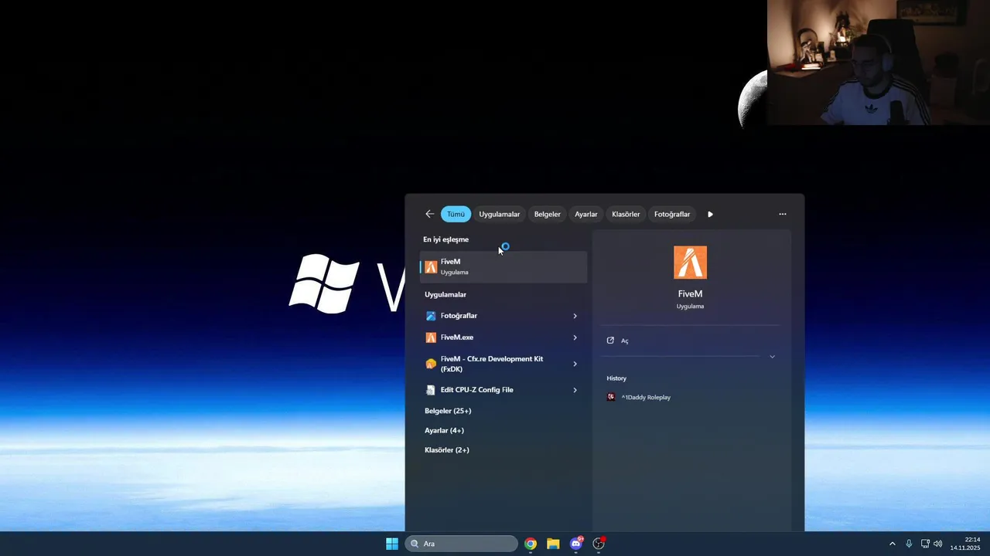This screenshot has width=990, height=556.
Task: Expand more actions chevron in preview pane
Action: click(772, 357)
